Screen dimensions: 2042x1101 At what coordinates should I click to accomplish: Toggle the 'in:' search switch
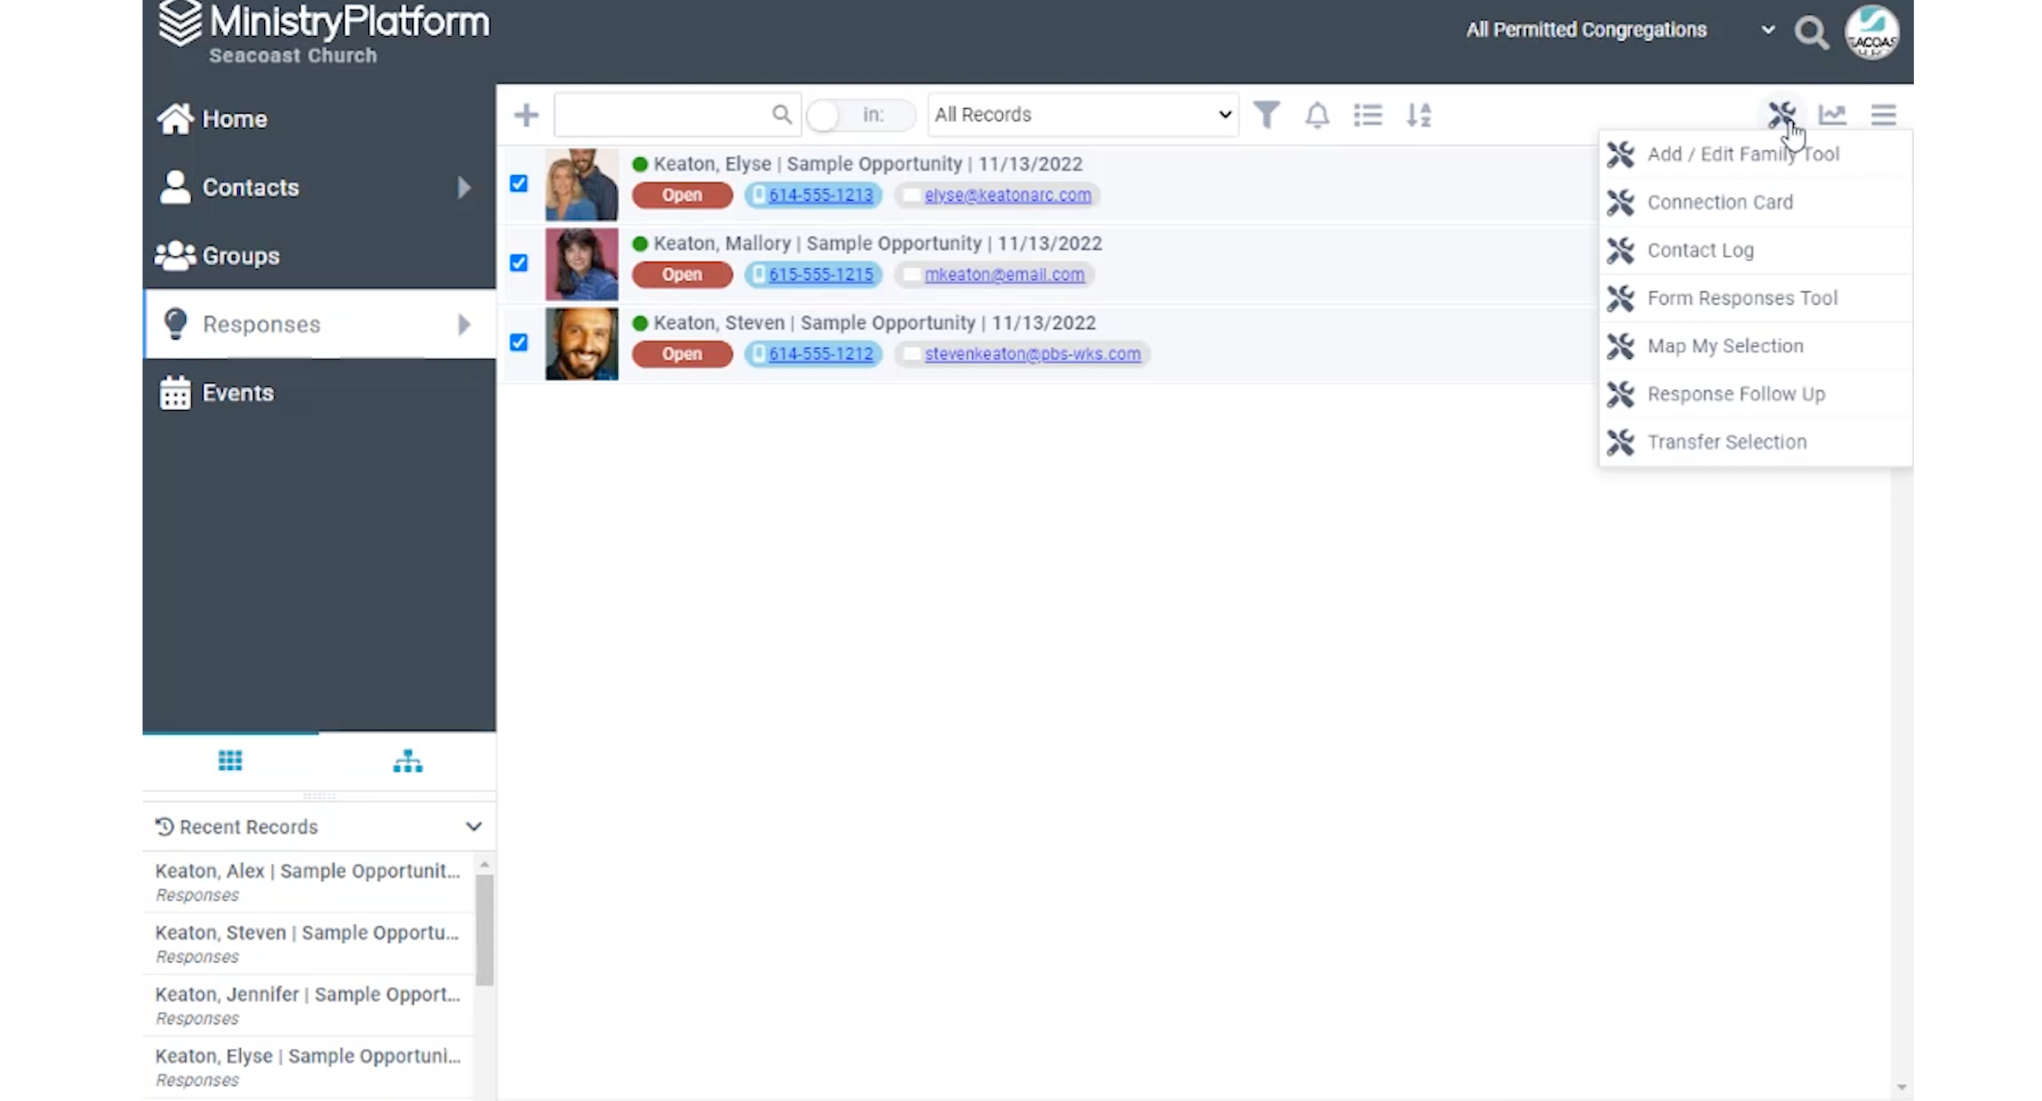(x=860, y=115)
